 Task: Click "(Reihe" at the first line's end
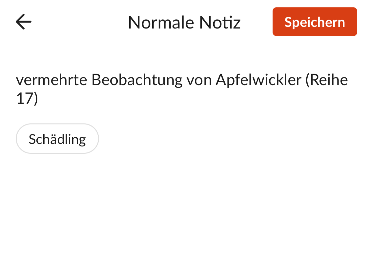[x=326, y=80]
